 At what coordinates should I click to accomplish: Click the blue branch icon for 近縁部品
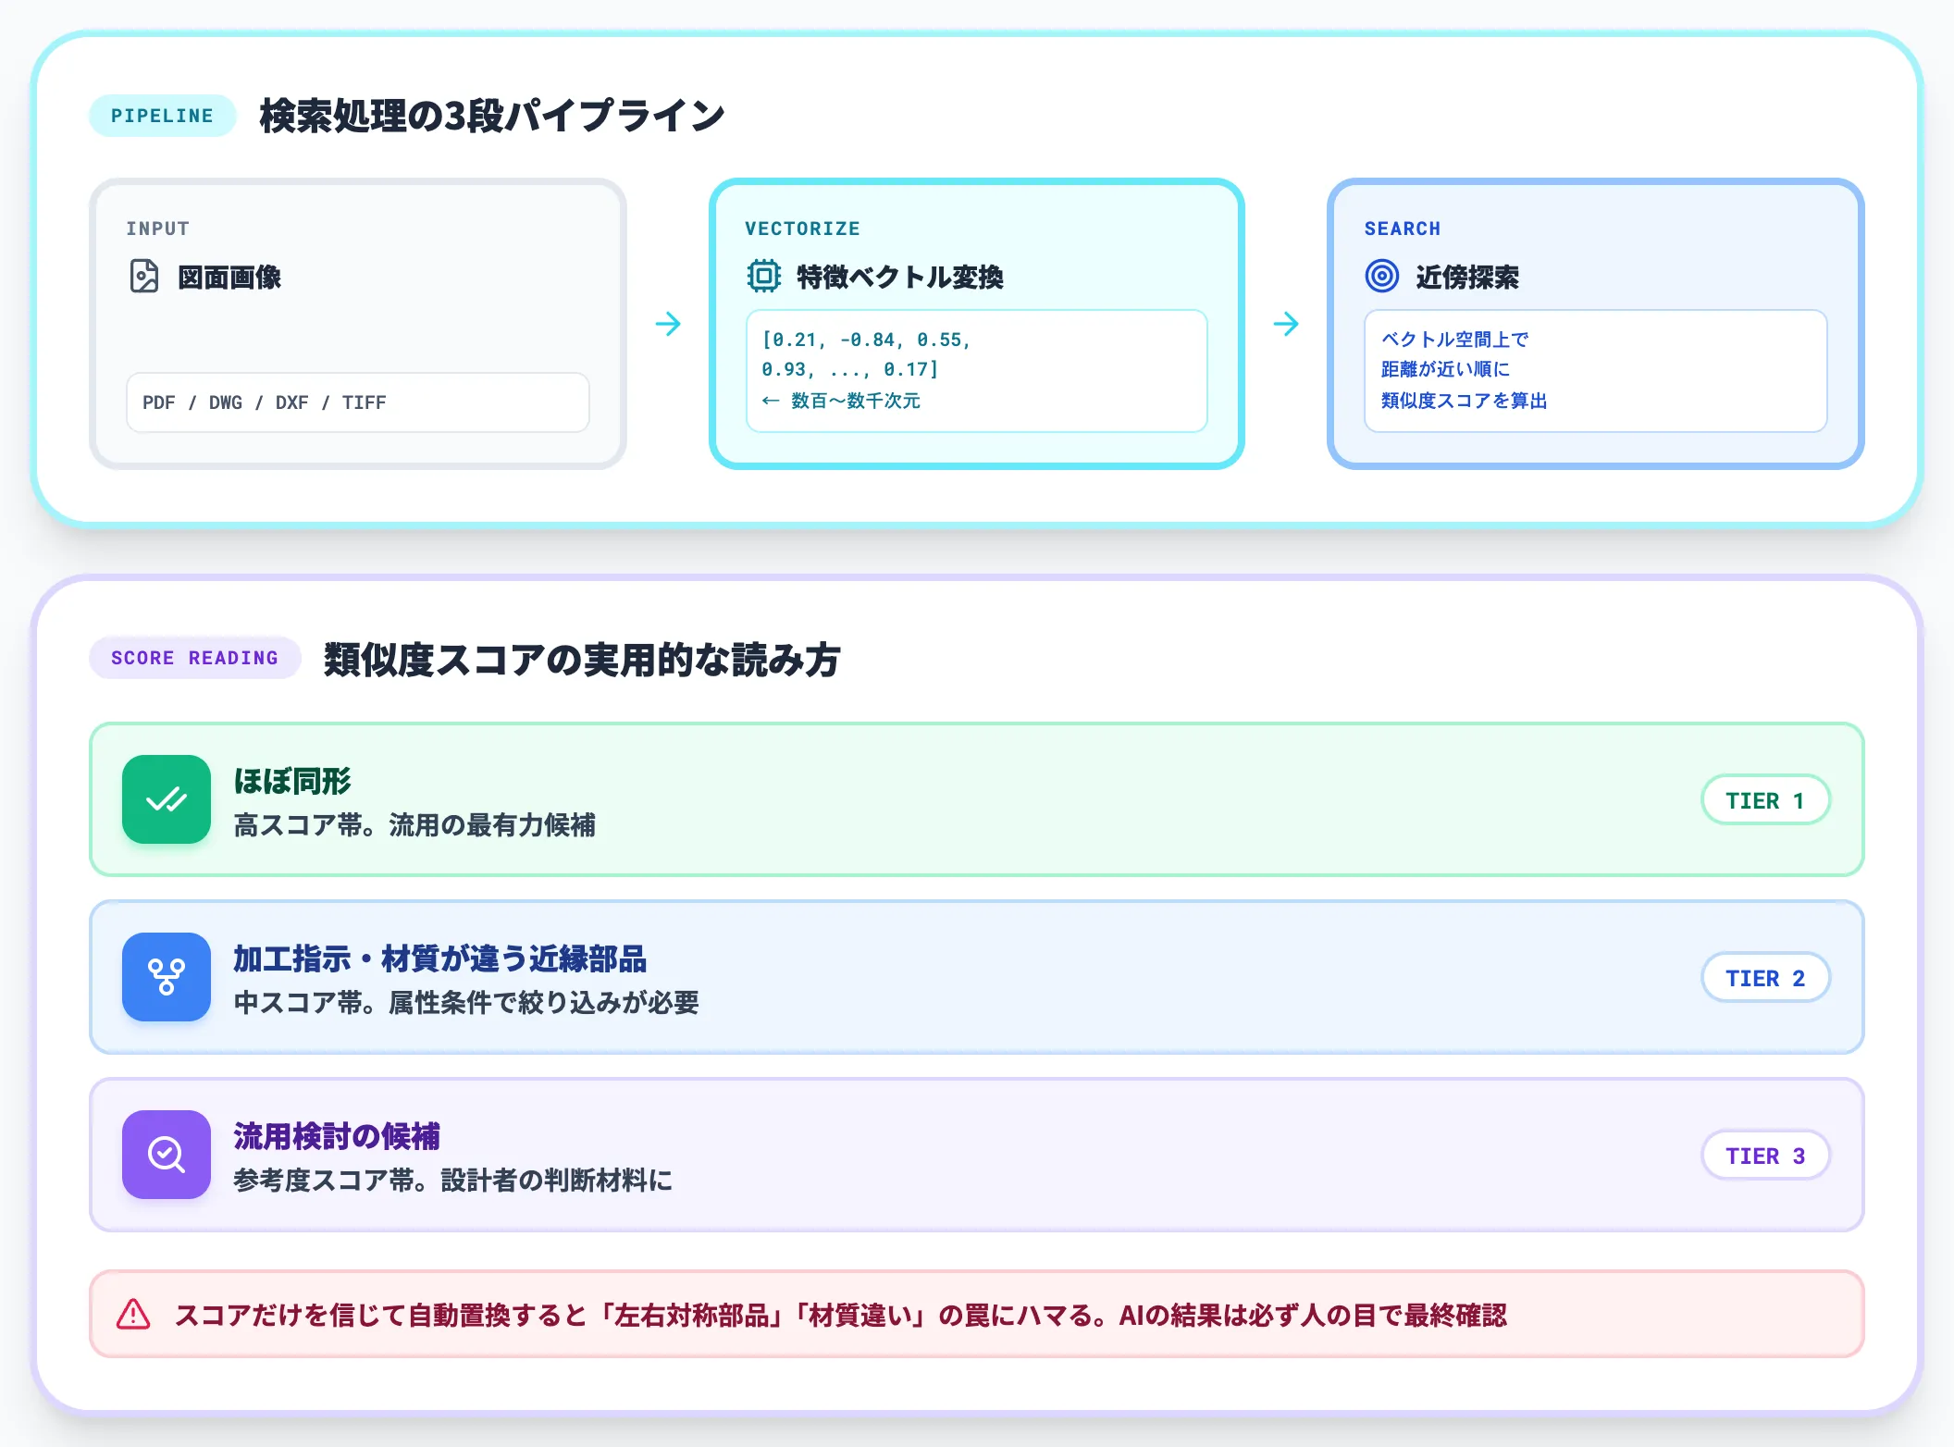coord(167,977)
